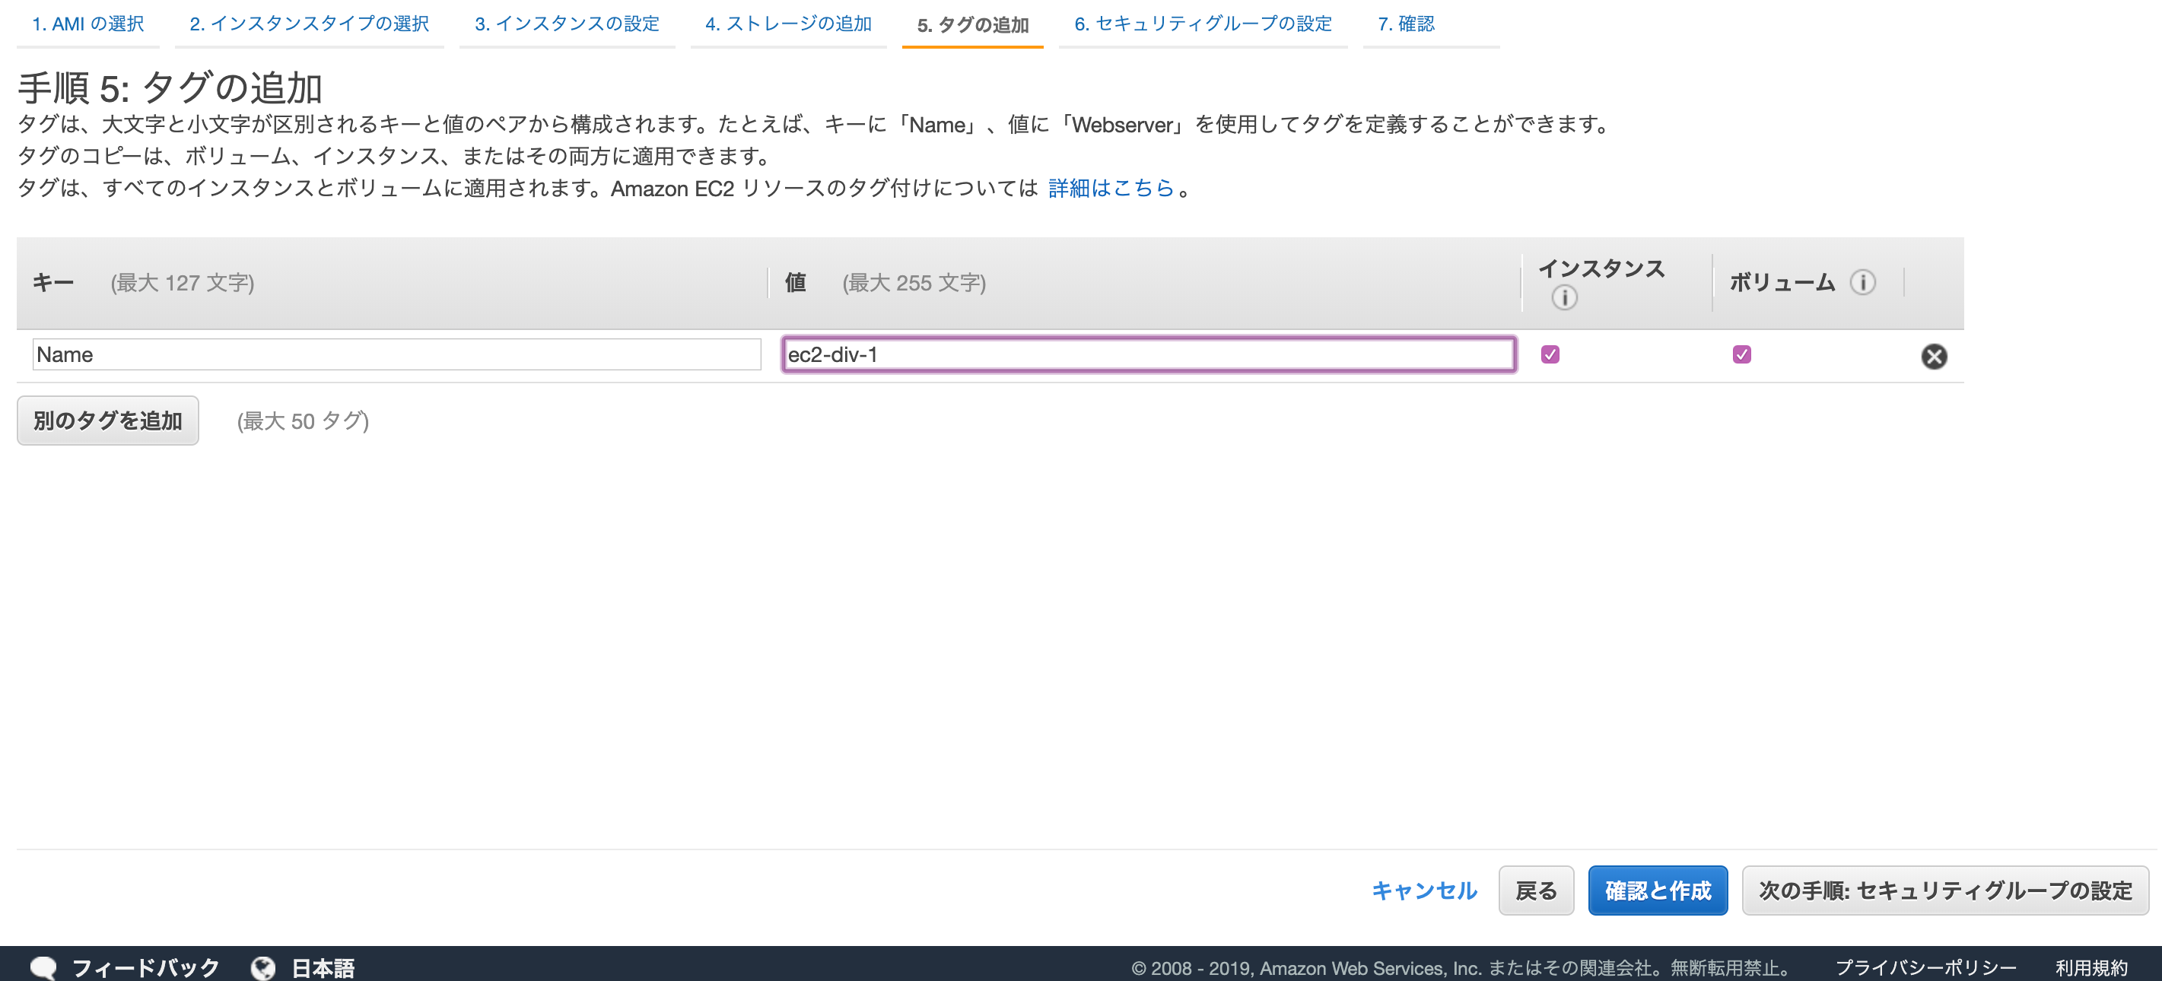This screenshot has height=981, width=2162.
Task: Open step 6. セキュリティグループの設定
Action: tap(1202, 24)
